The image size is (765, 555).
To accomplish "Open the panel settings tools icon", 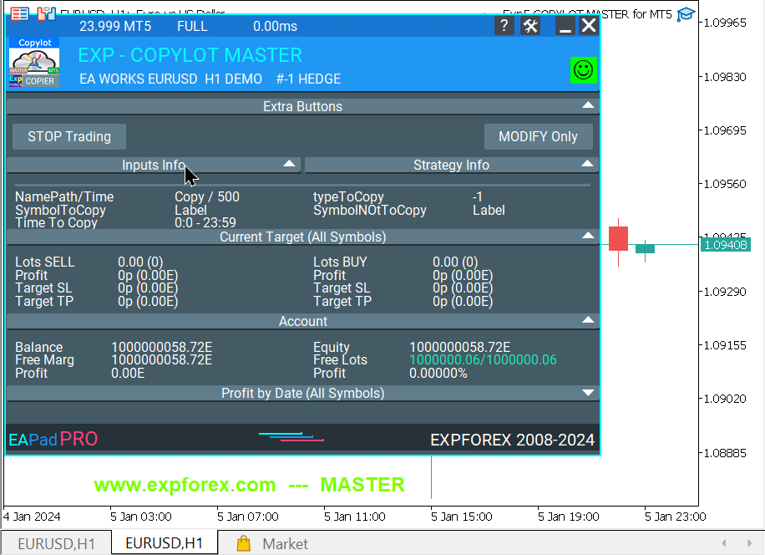I will (531, 26).
